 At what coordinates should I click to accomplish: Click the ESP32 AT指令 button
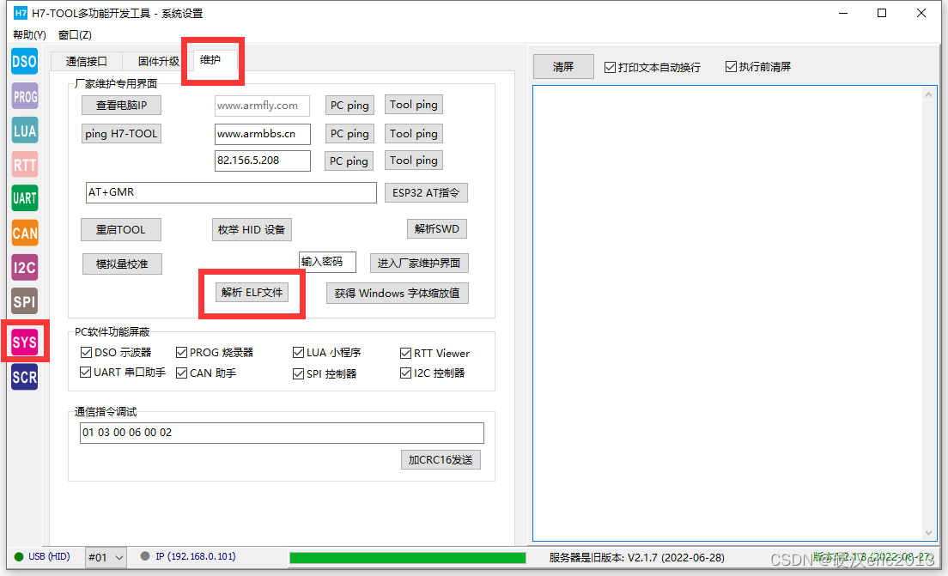[426, 193]
